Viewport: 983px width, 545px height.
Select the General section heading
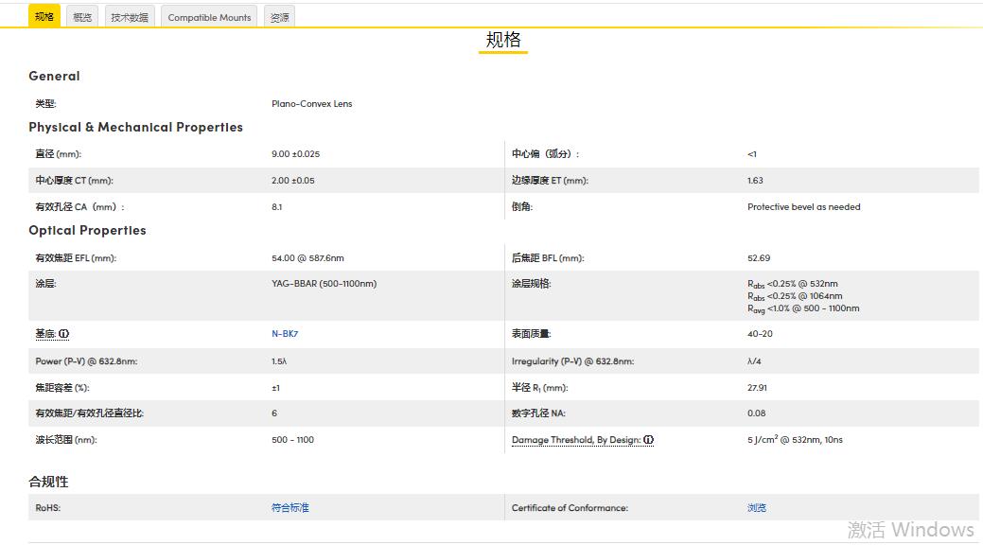click(x=54, y=77)
